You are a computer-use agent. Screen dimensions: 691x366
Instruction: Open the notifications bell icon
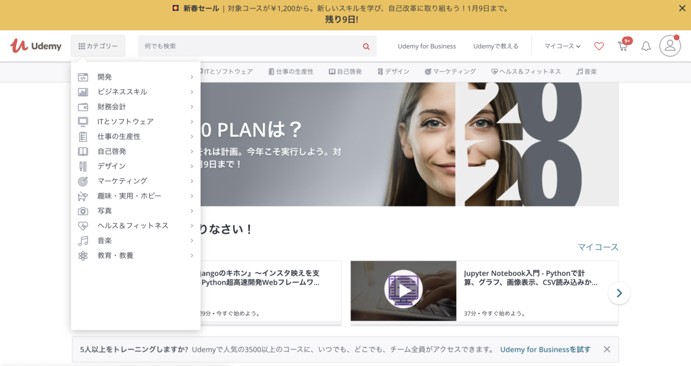click(646, 46)
